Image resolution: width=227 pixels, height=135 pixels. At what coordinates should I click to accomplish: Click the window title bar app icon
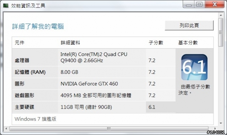(6, 6)
